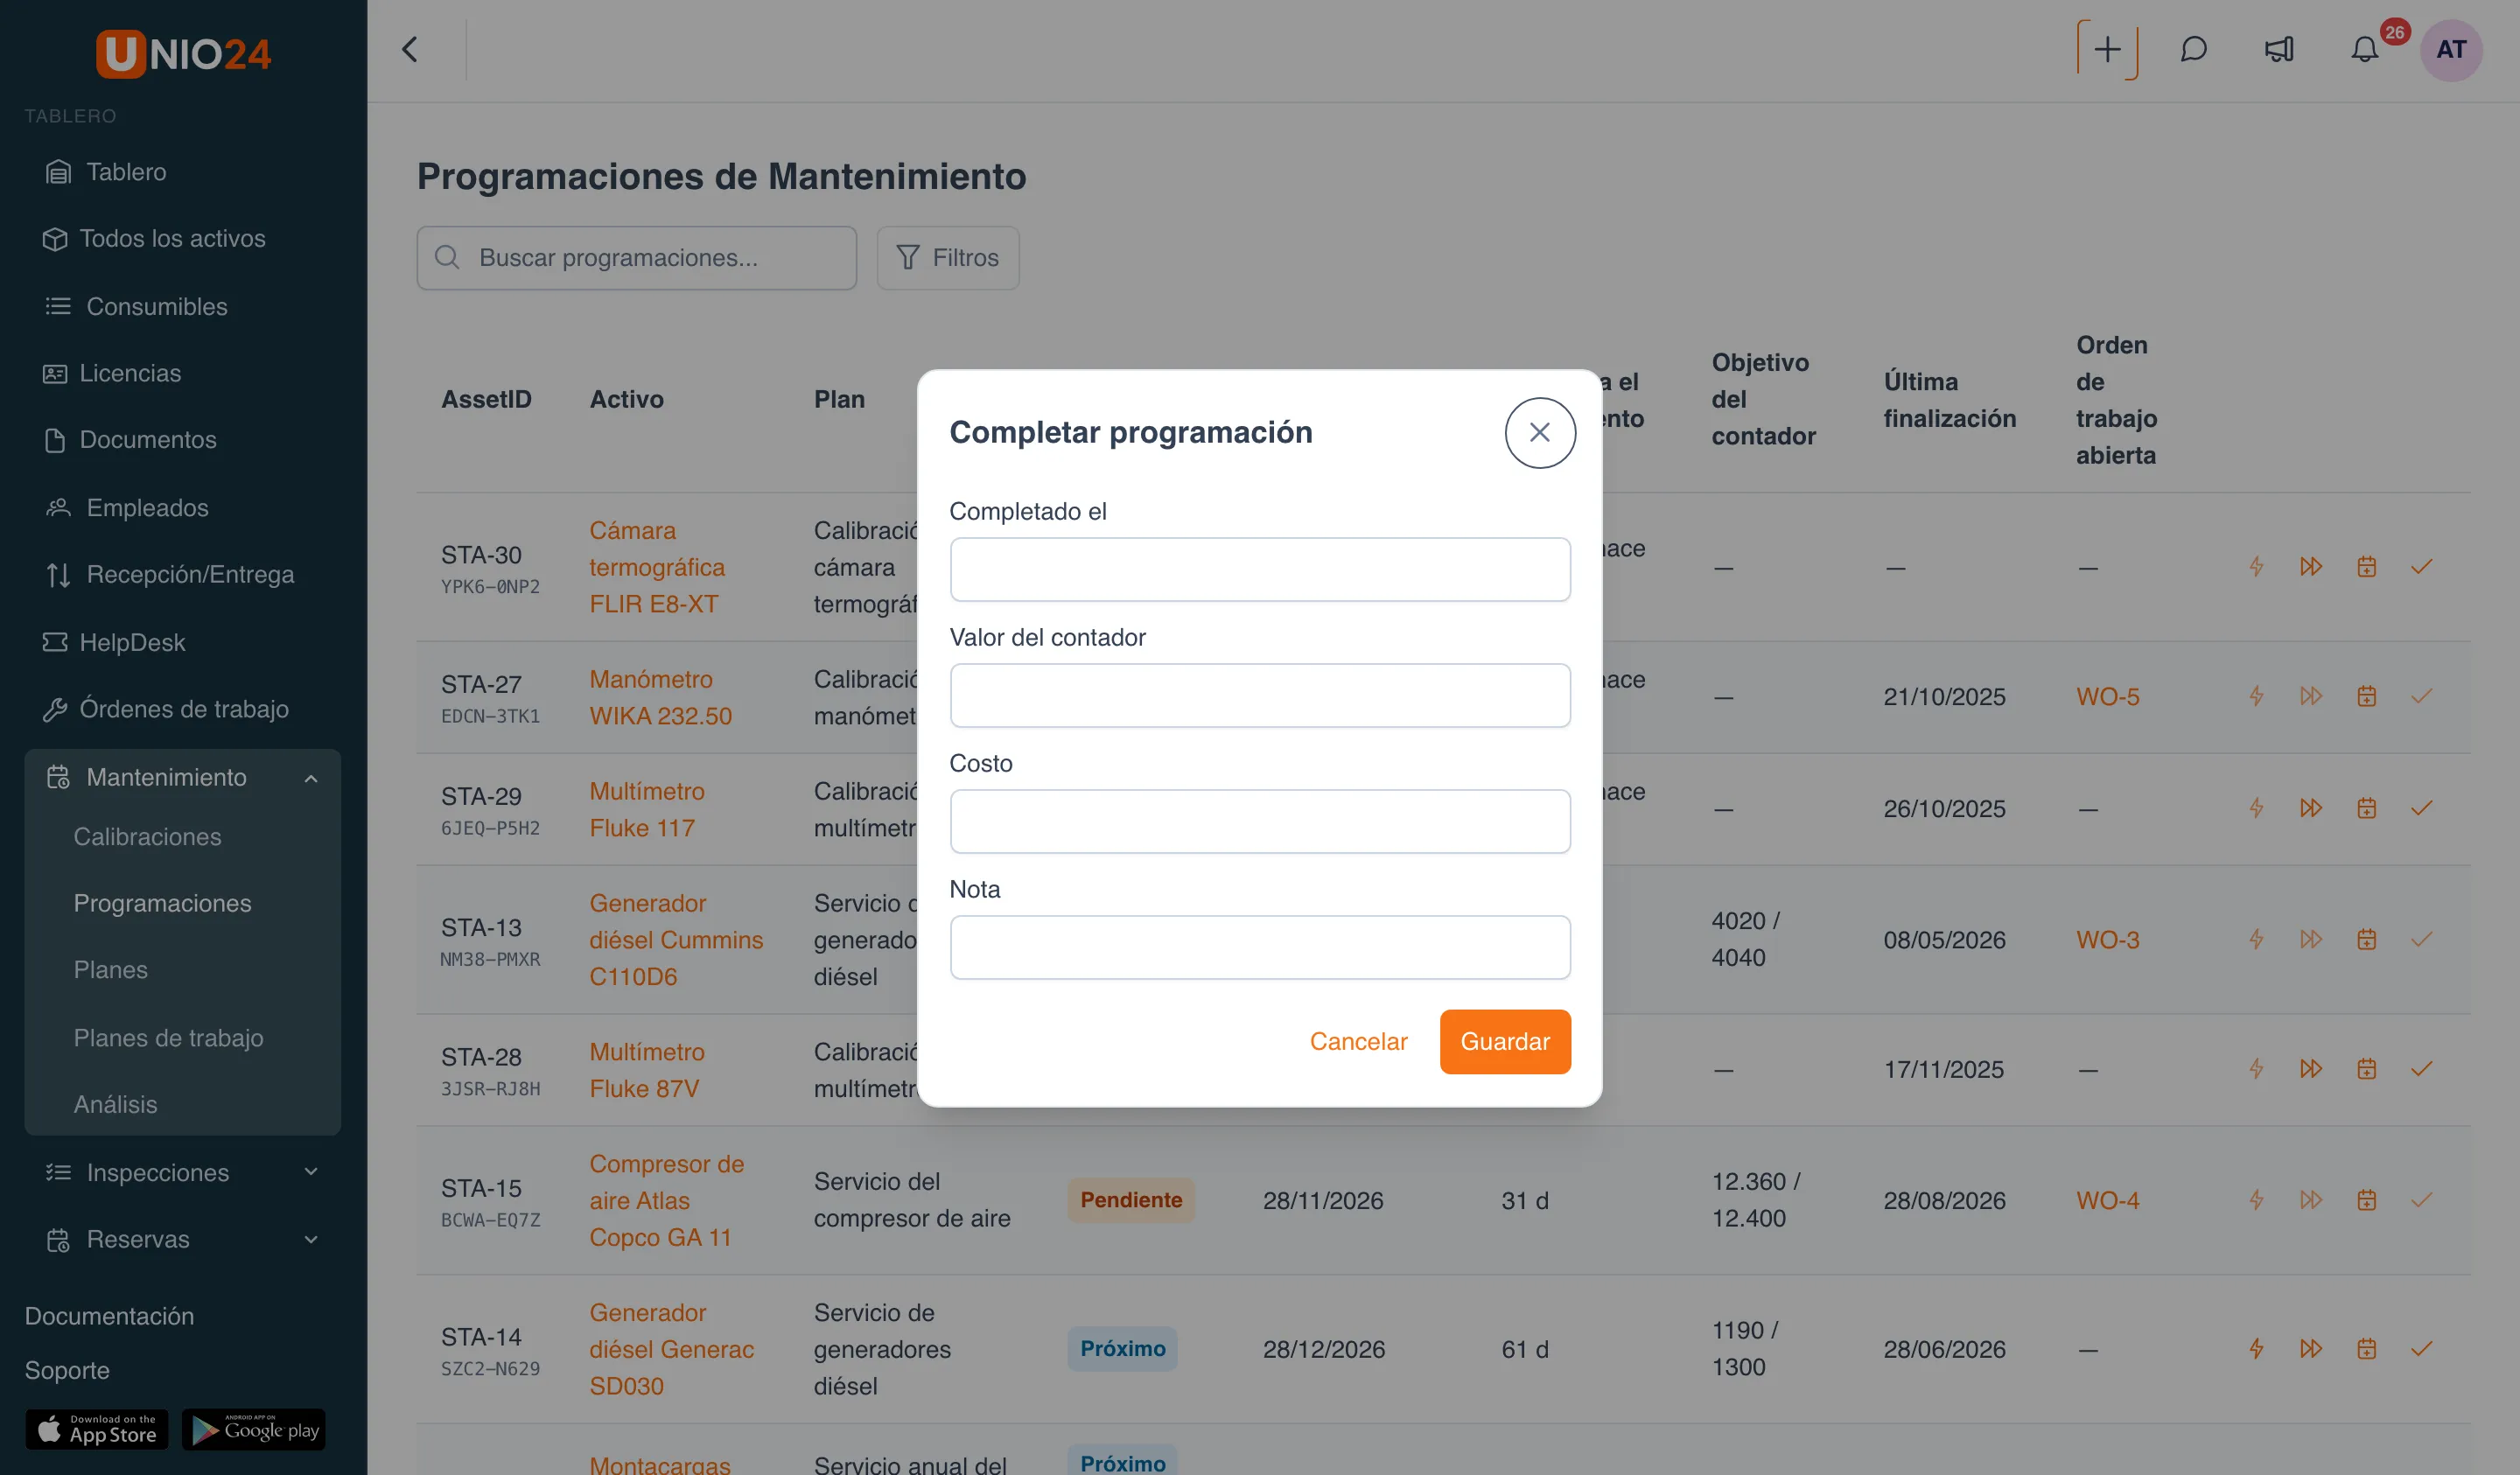
Task: Open the add new plus icon
Action: [x=2107, y=50]
